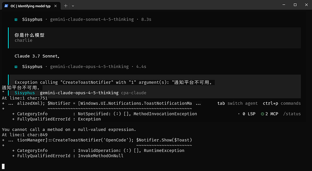Viewport: 312px width, 171px height.
Task: Click 'tab switch agent' shortcut hint
Action: click(x=237, y=104)
